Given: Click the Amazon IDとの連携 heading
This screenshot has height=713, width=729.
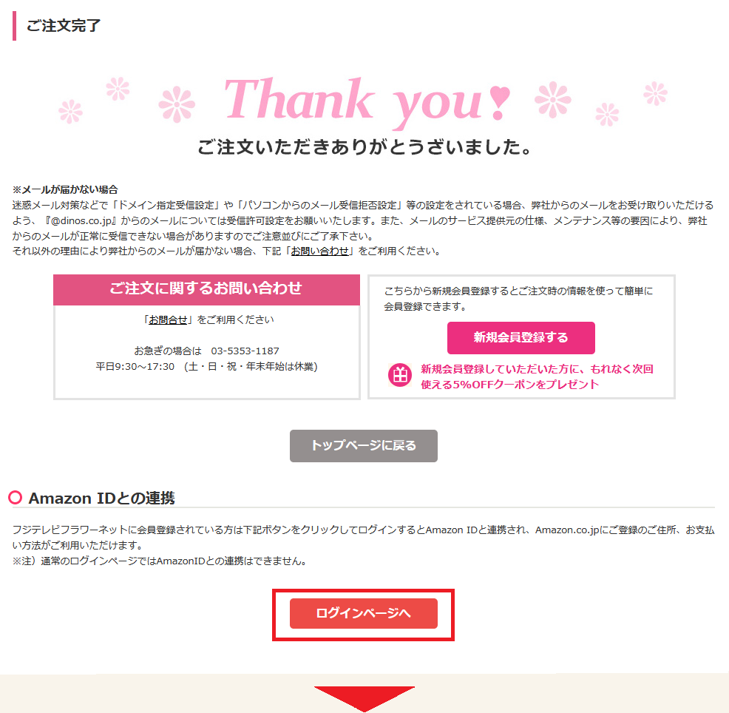Looking at the screenshot, I should (x=101, y=498).
